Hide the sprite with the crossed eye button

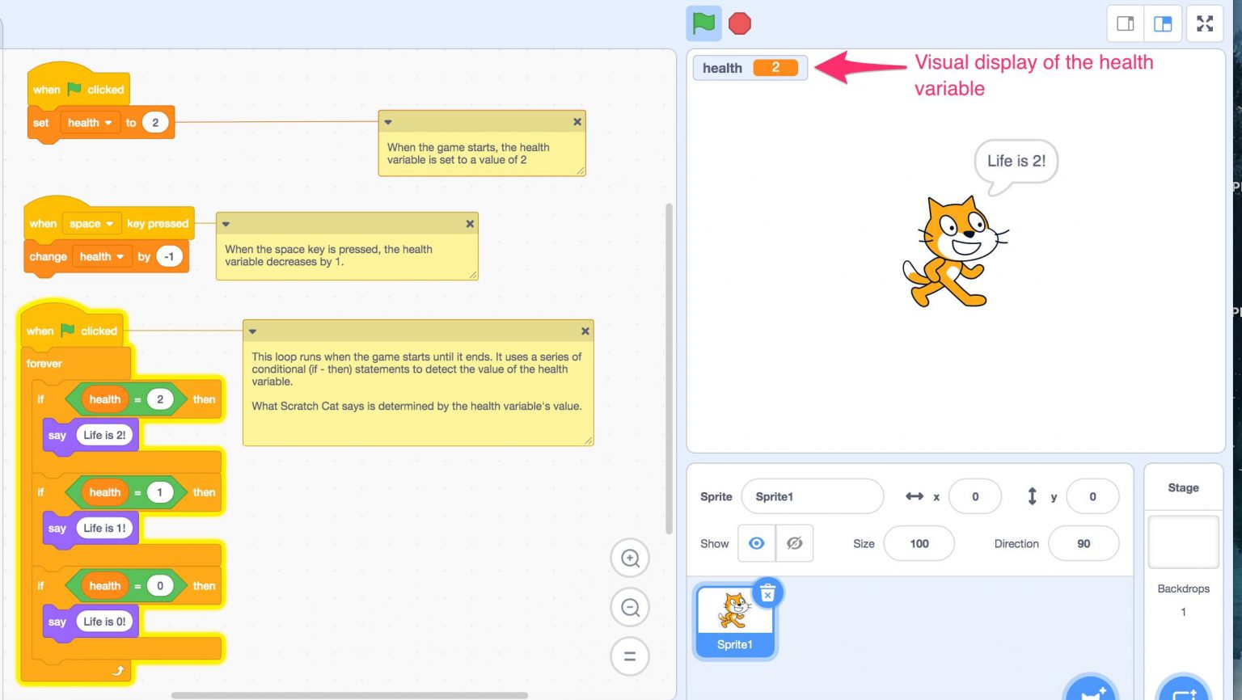(794, 543)
